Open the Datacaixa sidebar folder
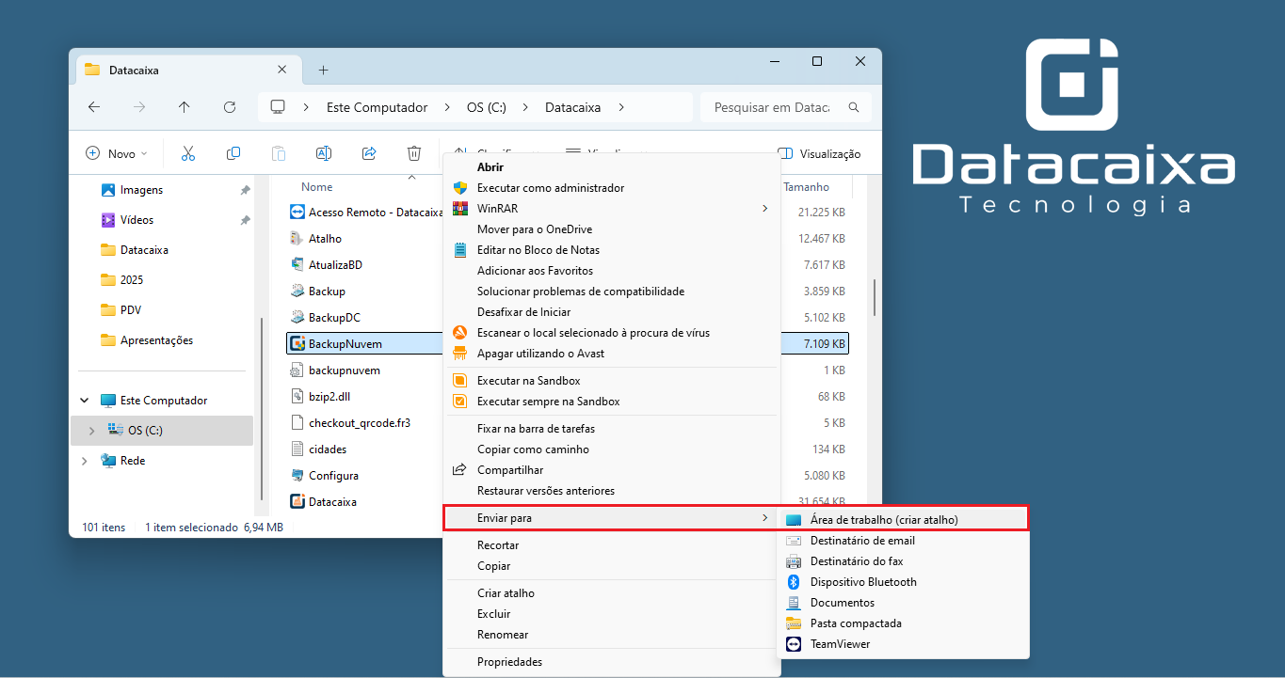Screen dimensions: 1285x678 coord(144,250)
